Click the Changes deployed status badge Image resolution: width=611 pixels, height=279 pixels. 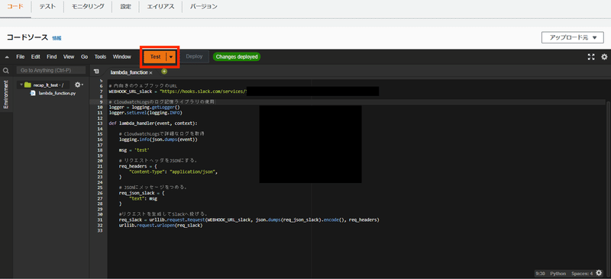click(x=237, y=57)
